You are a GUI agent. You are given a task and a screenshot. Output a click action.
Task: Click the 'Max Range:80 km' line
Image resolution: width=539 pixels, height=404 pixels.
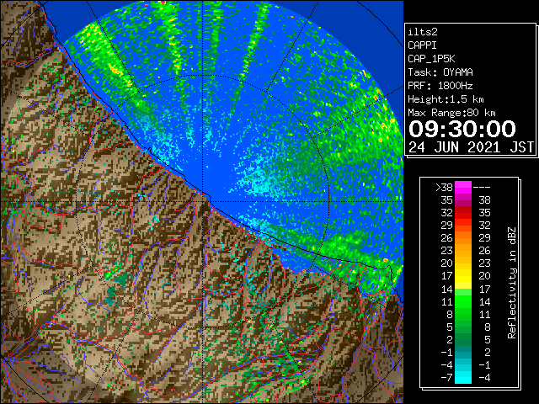451,113
